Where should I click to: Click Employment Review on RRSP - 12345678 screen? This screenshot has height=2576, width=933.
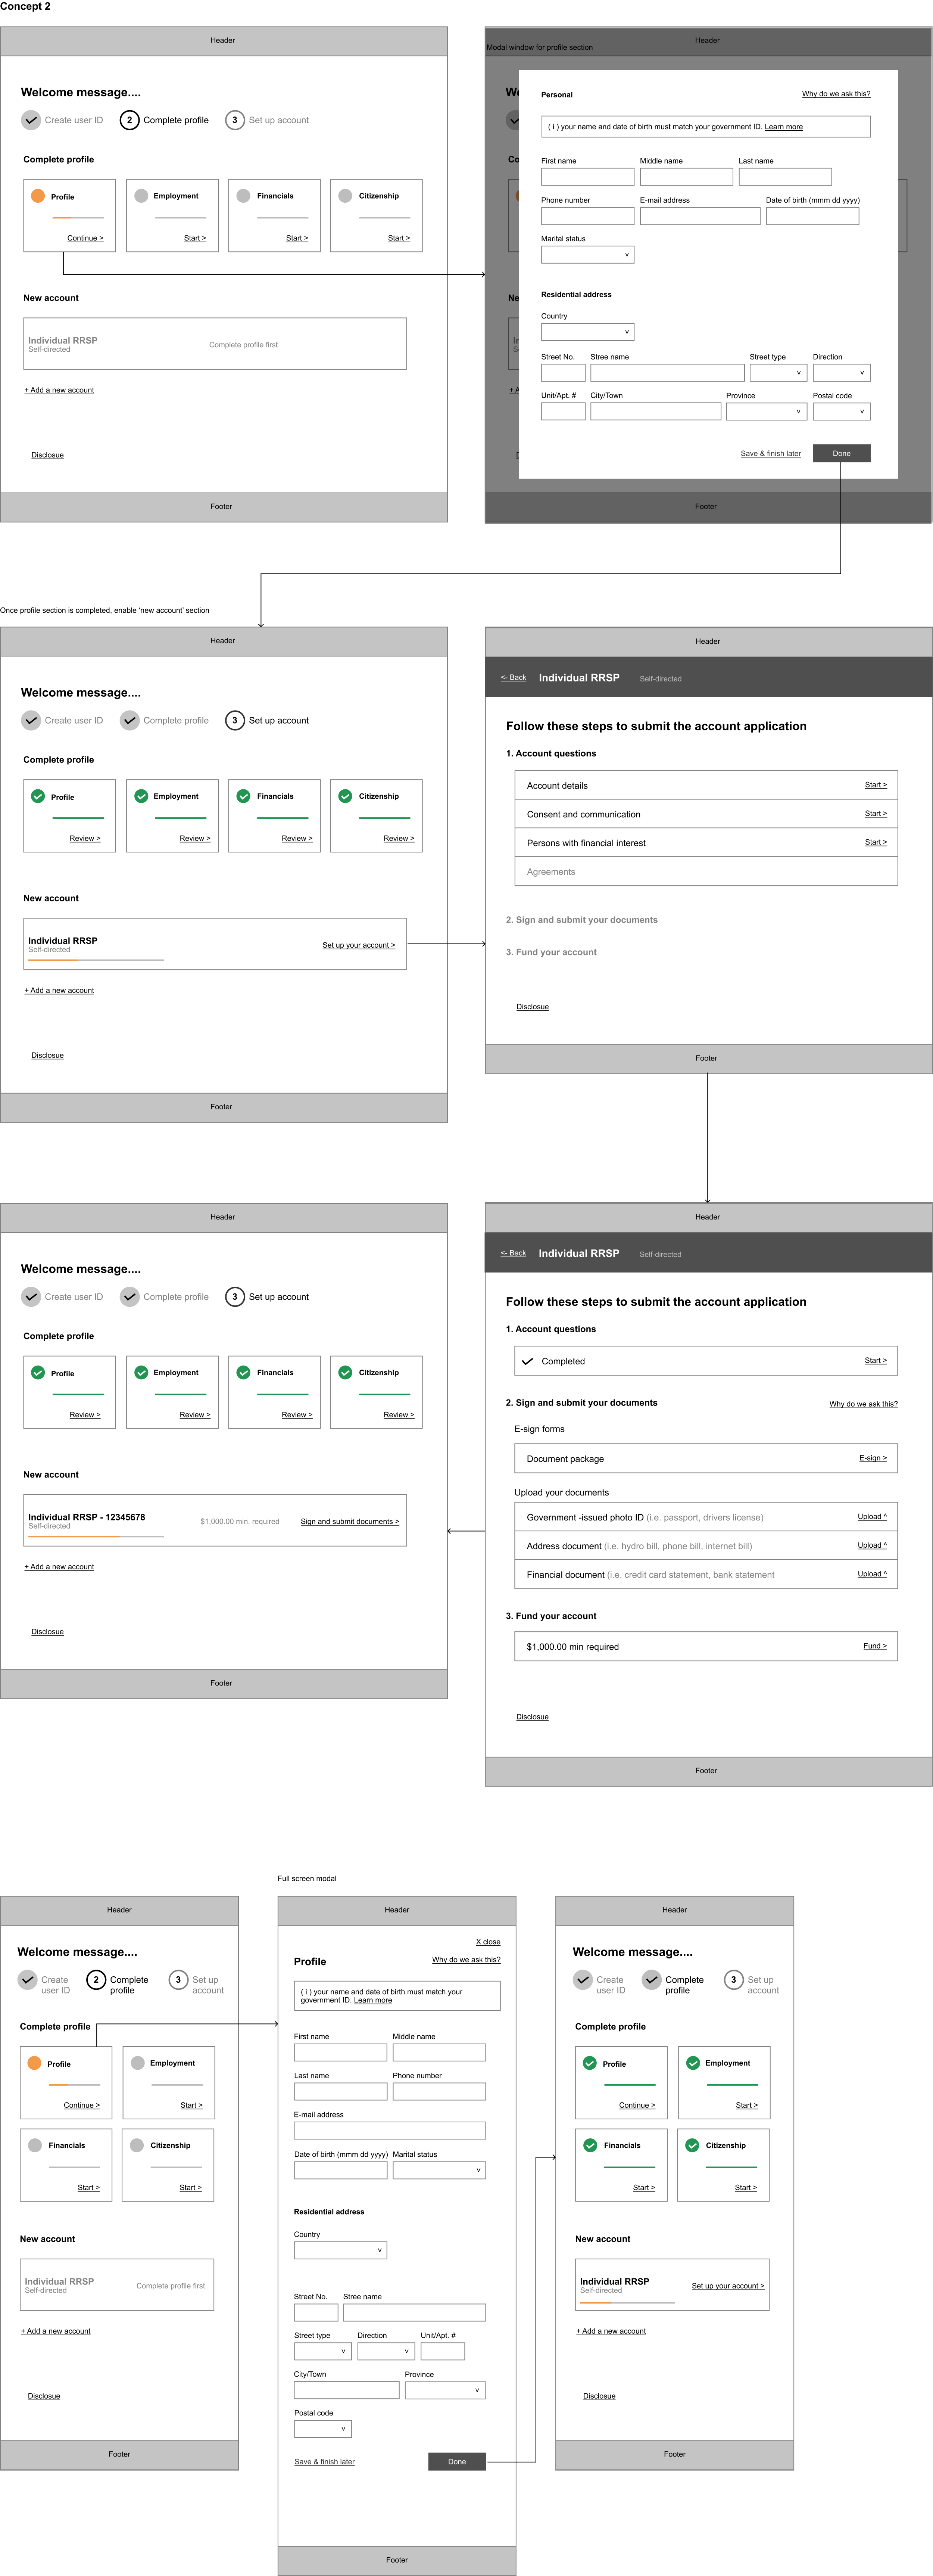[195, 1415]
